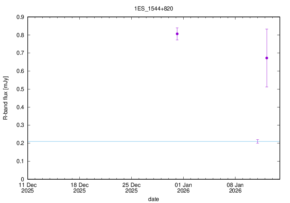Click the data point near 0.81 mJy
Viewport: 290px width, 203px height.
[x=177, y=34]
